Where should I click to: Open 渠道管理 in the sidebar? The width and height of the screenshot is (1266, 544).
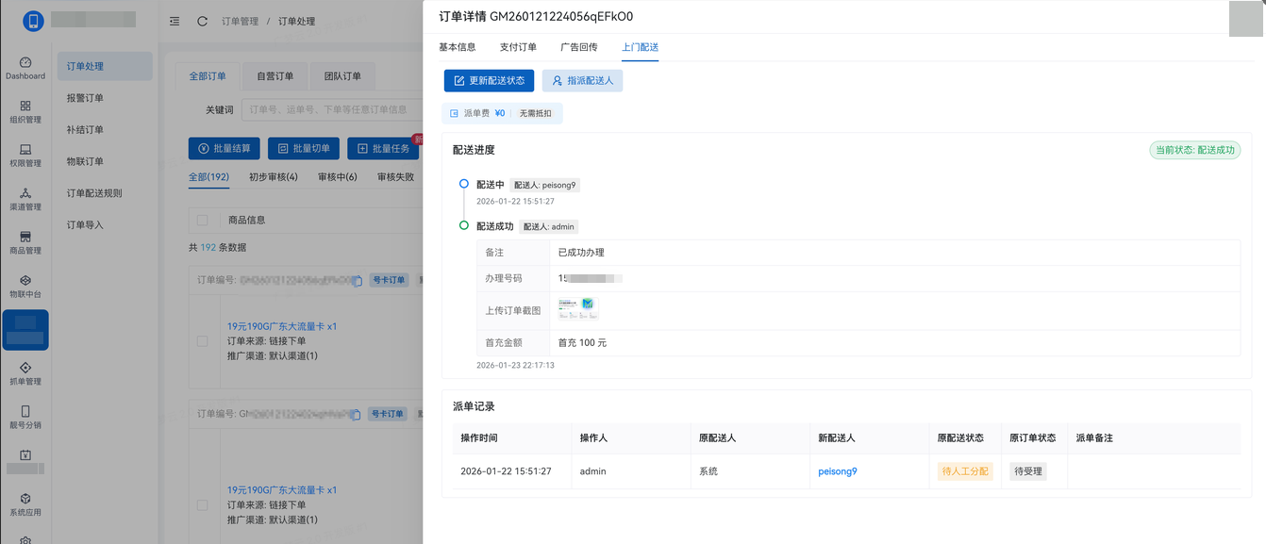[25, 199]
